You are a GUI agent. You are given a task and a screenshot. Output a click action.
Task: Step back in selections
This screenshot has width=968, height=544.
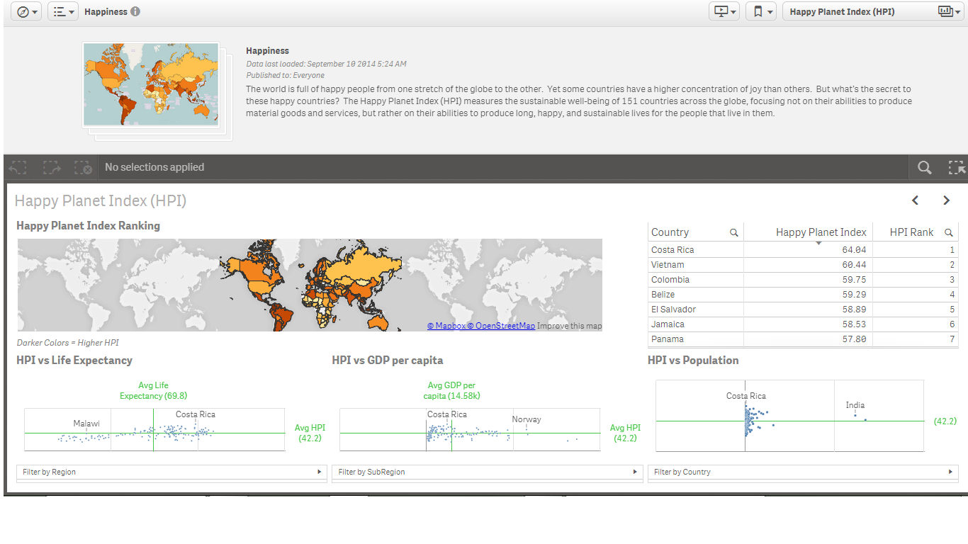click(18, 167)
